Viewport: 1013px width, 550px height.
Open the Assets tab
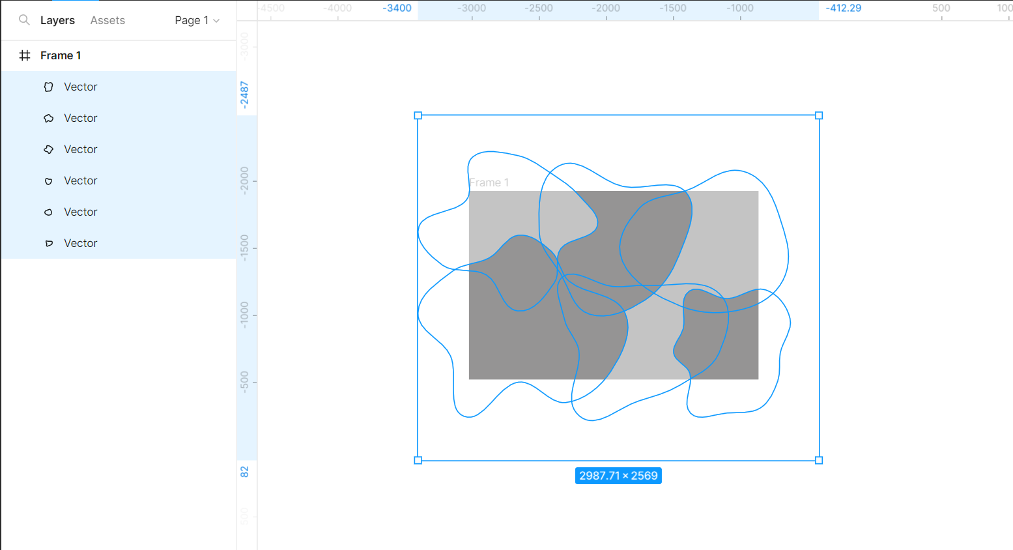[107, 20]
